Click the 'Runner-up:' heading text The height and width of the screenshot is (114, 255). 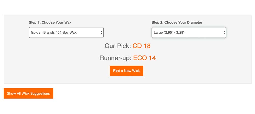[x=116, y=58]
